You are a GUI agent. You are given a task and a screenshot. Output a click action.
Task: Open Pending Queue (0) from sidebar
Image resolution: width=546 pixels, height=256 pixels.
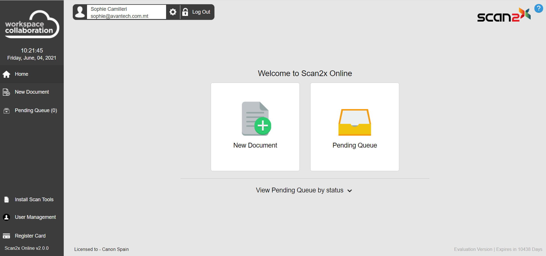[36, 110]
